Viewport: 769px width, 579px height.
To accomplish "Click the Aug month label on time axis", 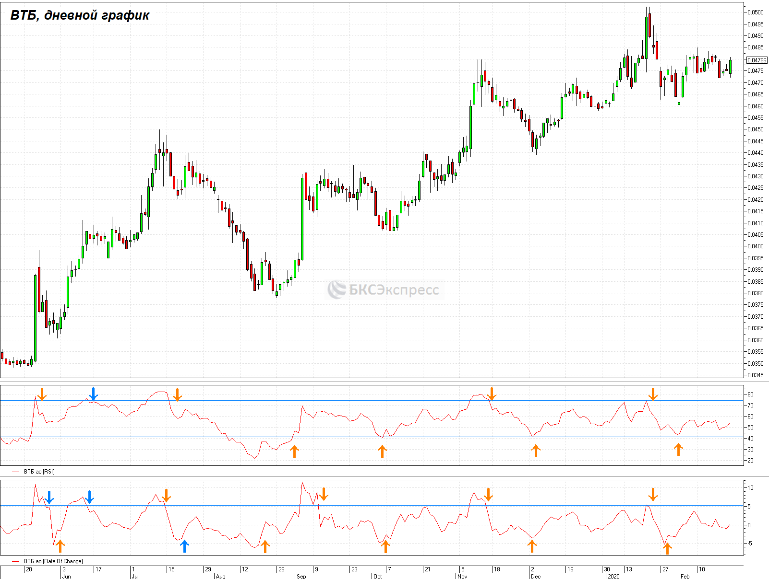I will coord(221,576).
